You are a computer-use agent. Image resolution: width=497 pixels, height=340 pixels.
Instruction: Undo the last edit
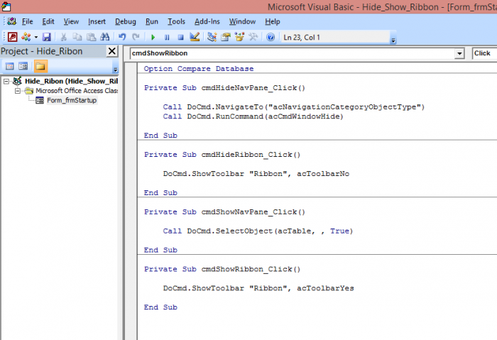point(122,36)
